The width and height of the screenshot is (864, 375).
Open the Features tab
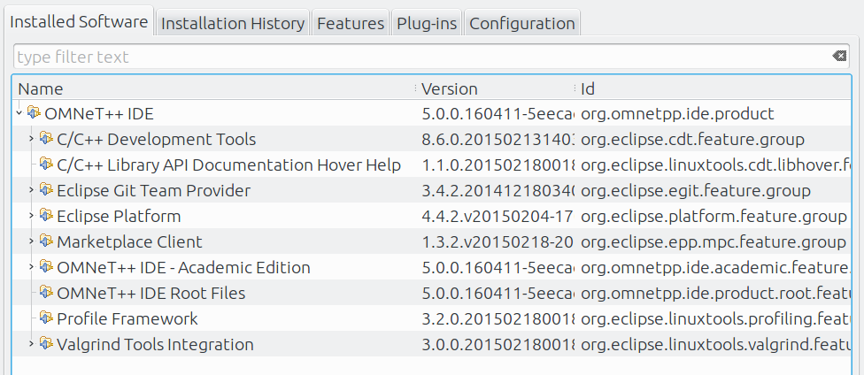click(x=351, y=23)
